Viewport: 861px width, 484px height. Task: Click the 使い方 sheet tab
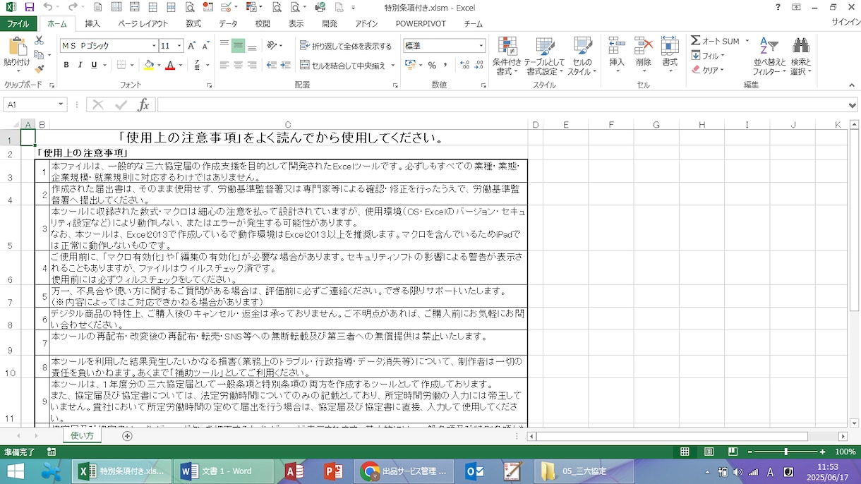[x=81, y=436]
